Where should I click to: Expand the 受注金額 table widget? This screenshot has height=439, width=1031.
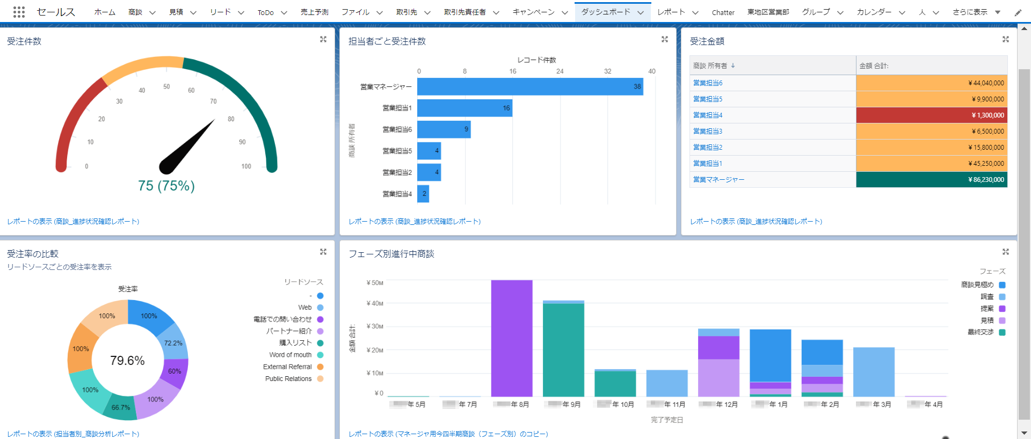[x=1006, y=39]
